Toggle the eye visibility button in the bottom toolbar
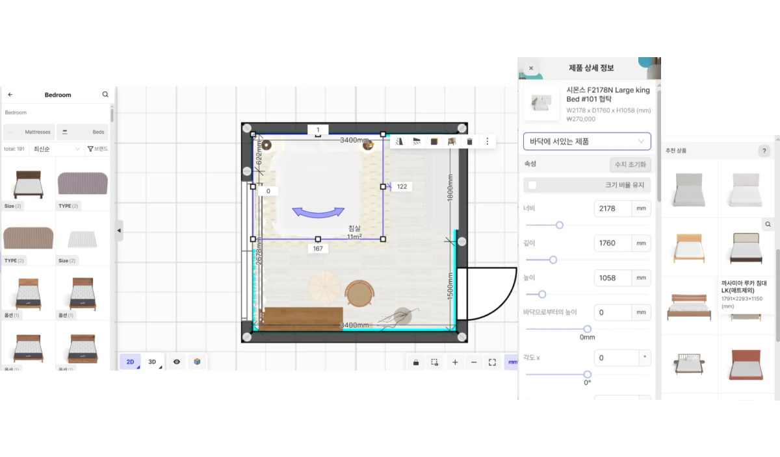The image size is (780, 457). click(176, 362)
